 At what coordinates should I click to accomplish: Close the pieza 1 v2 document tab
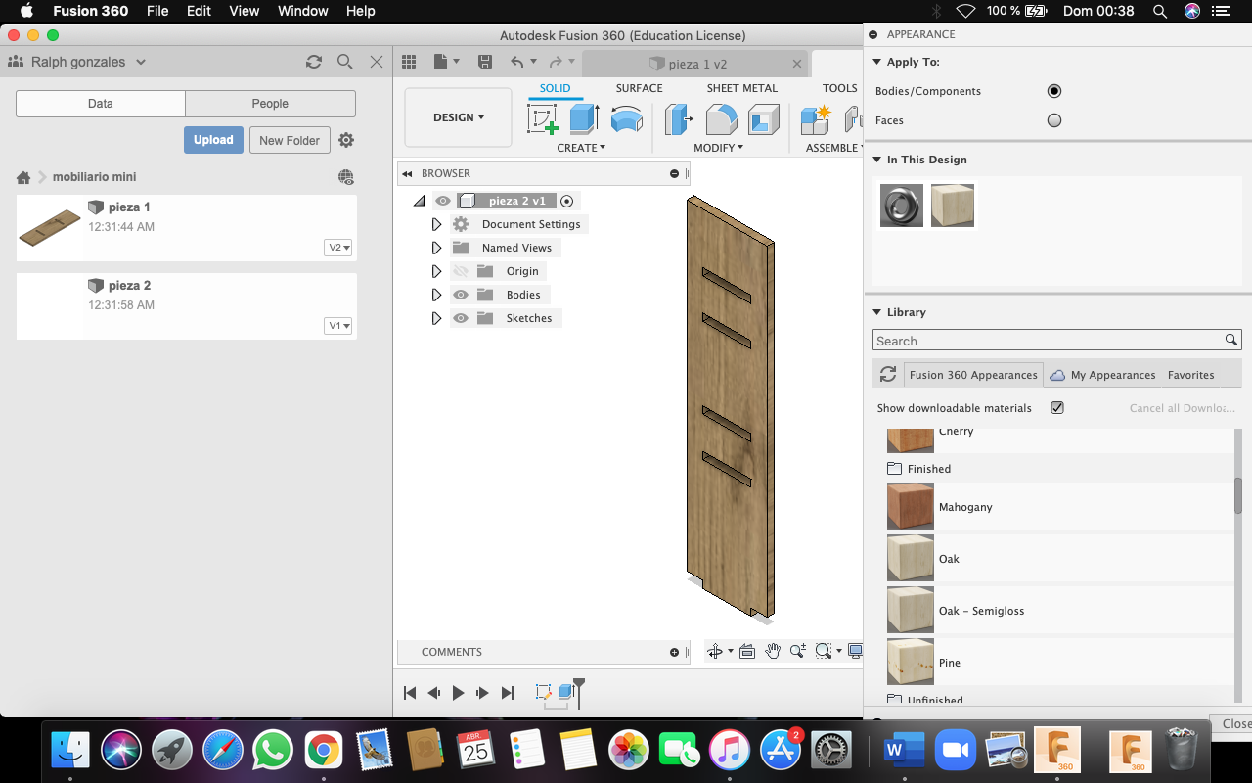click(797, 64)
